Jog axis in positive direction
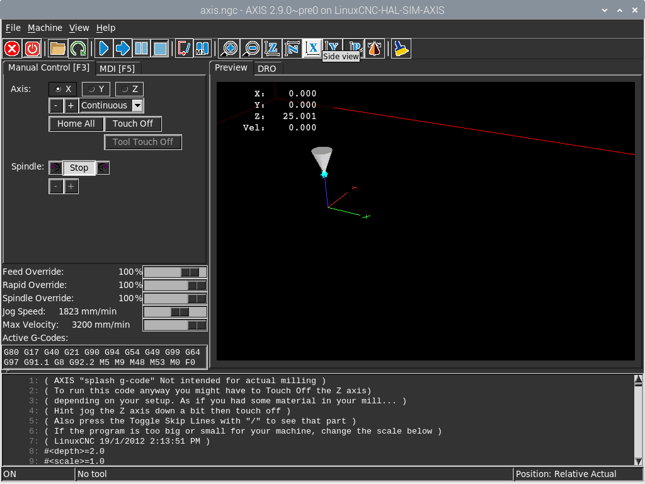This screenshot has width=645, height=484. tap(71, 105)
